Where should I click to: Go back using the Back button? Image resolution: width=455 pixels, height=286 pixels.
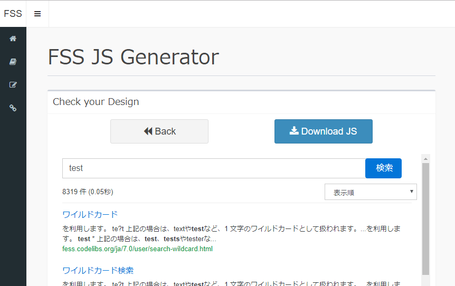(x=159, y=131)
